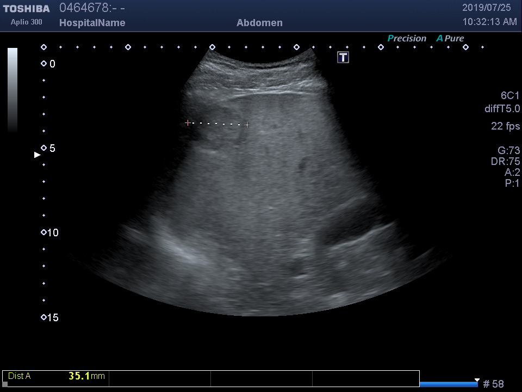Select the white caliper end cross

pos(247,125)
